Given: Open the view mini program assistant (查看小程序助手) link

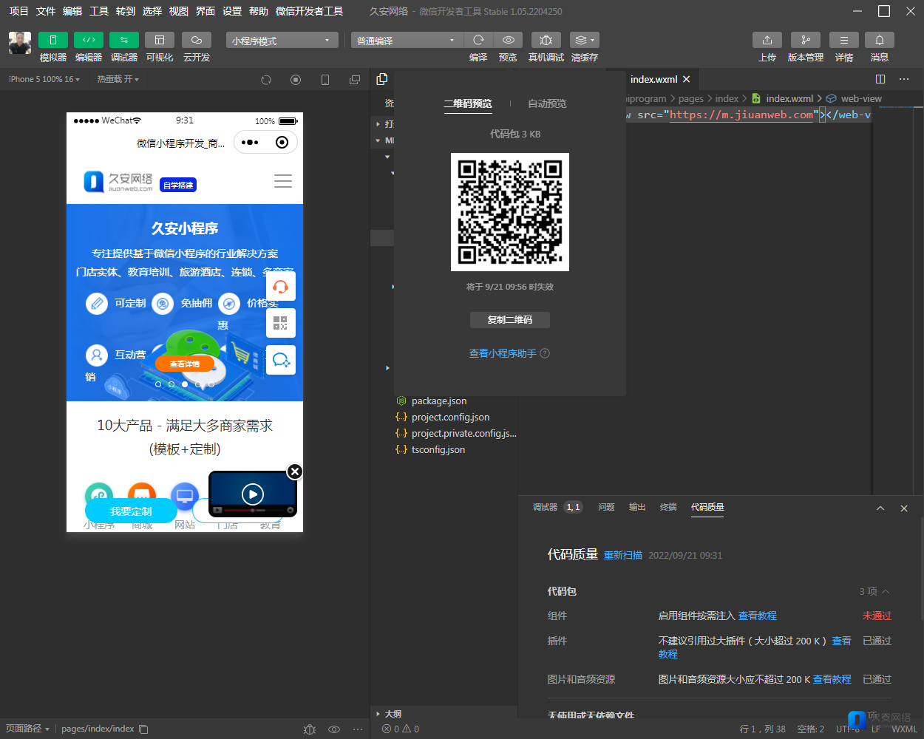Looking at the screenshot, I should click(x=503, y=353).
